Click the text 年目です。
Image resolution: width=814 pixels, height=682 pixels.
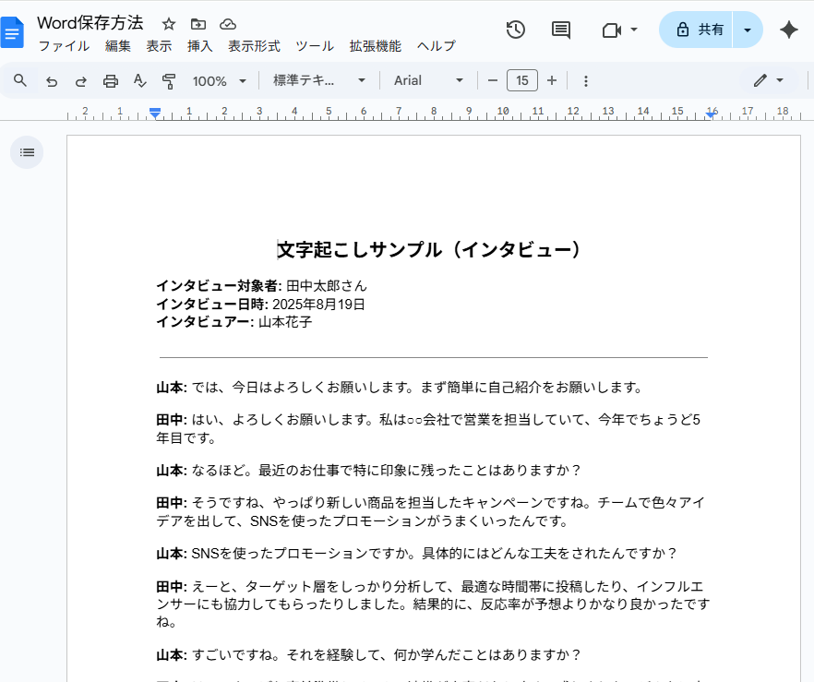pyautogui.click(x=186, y=437)
